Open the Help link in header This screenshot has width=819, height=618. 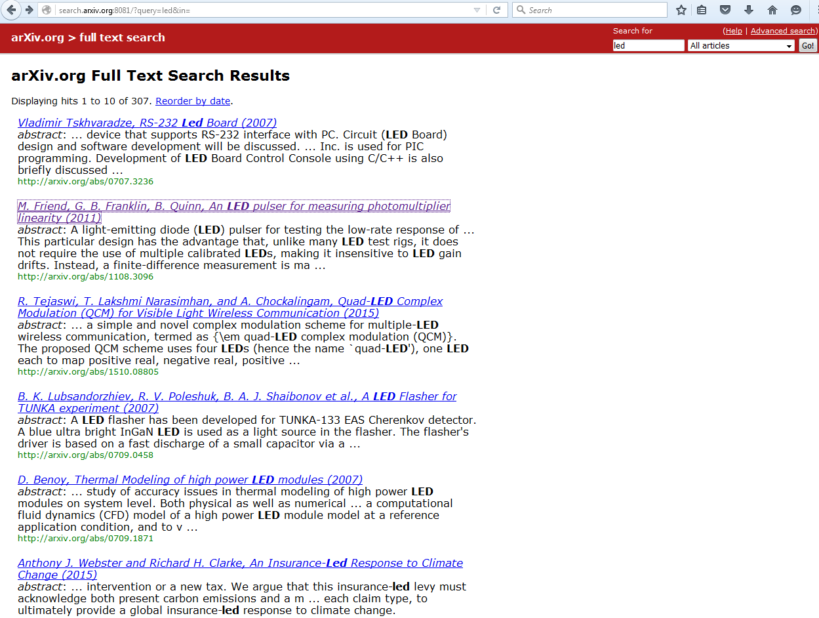pyautogui.click(x=733, y=31)
